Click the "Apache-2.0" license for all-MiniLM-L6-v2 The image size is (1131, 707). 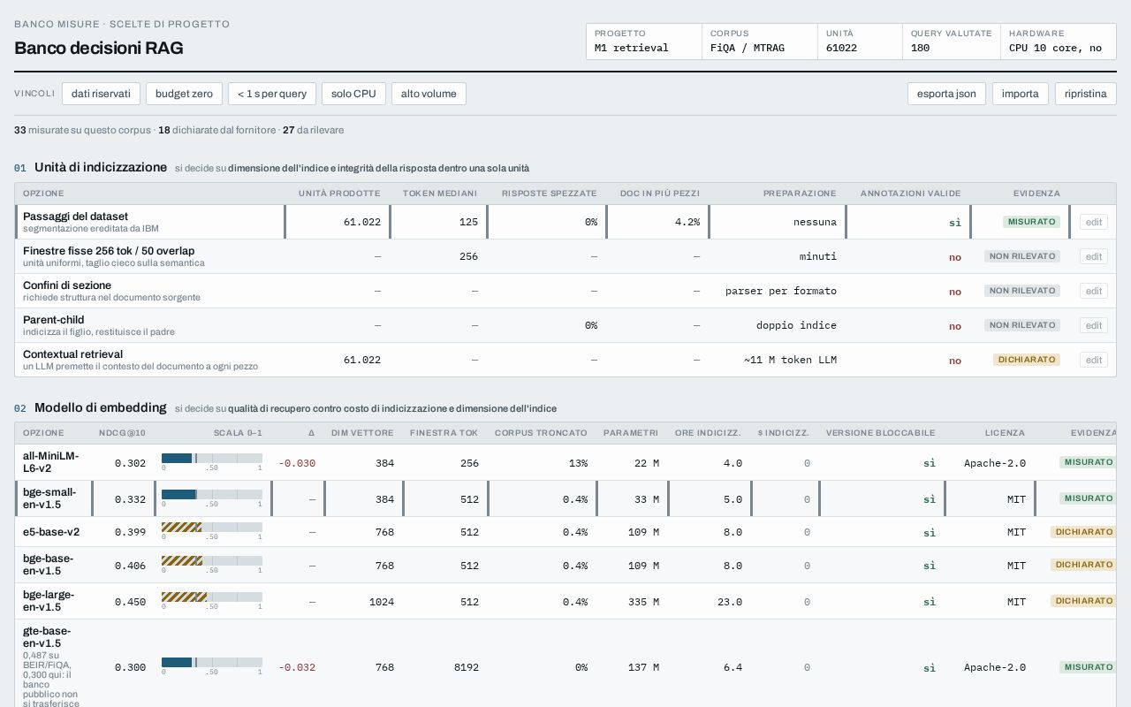click(995, 463)
